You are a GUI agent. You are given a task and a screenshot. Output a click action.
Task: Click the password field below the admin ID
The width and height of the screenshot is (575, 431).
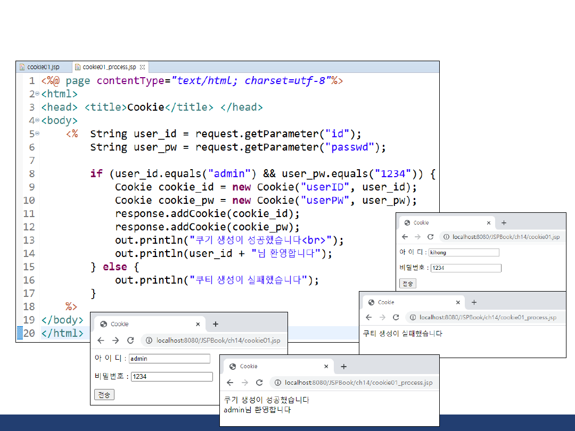coord(171,377)
